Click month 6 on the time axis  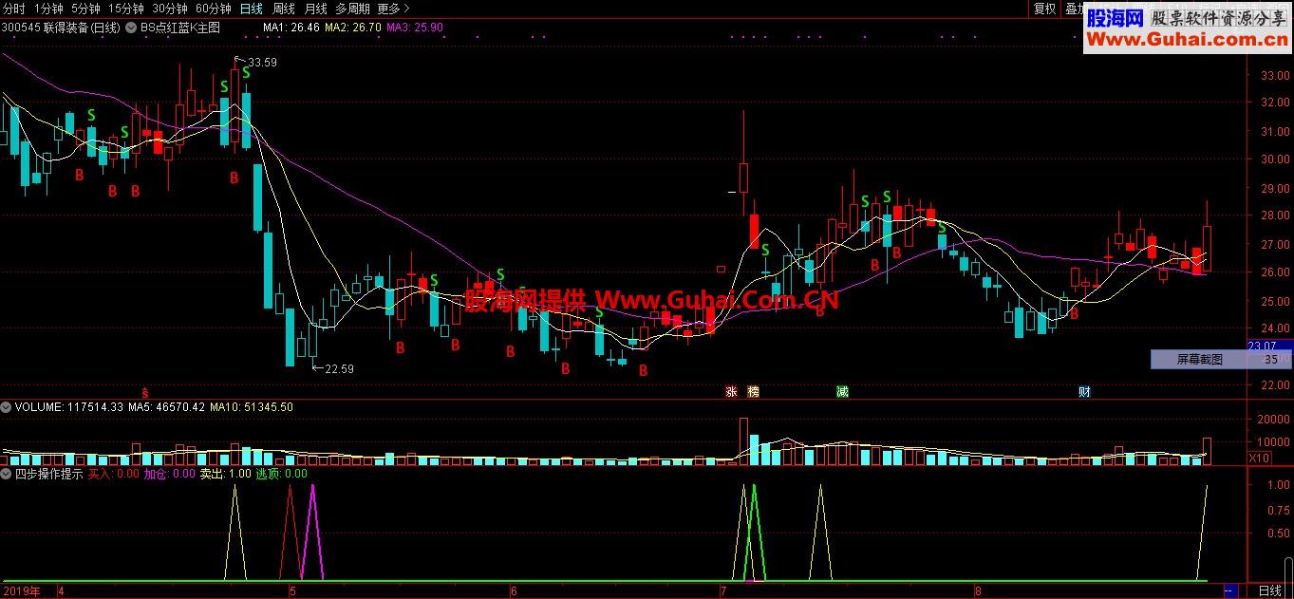[x=513, y=590]
